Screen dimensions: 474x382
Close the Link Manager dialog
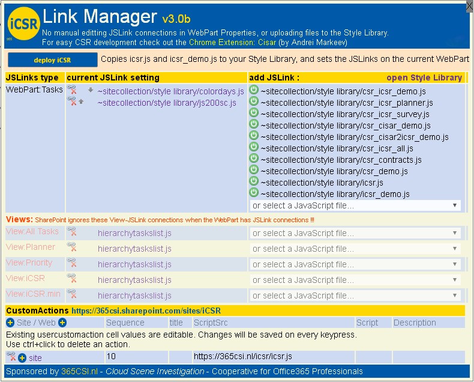coord(469,7)
